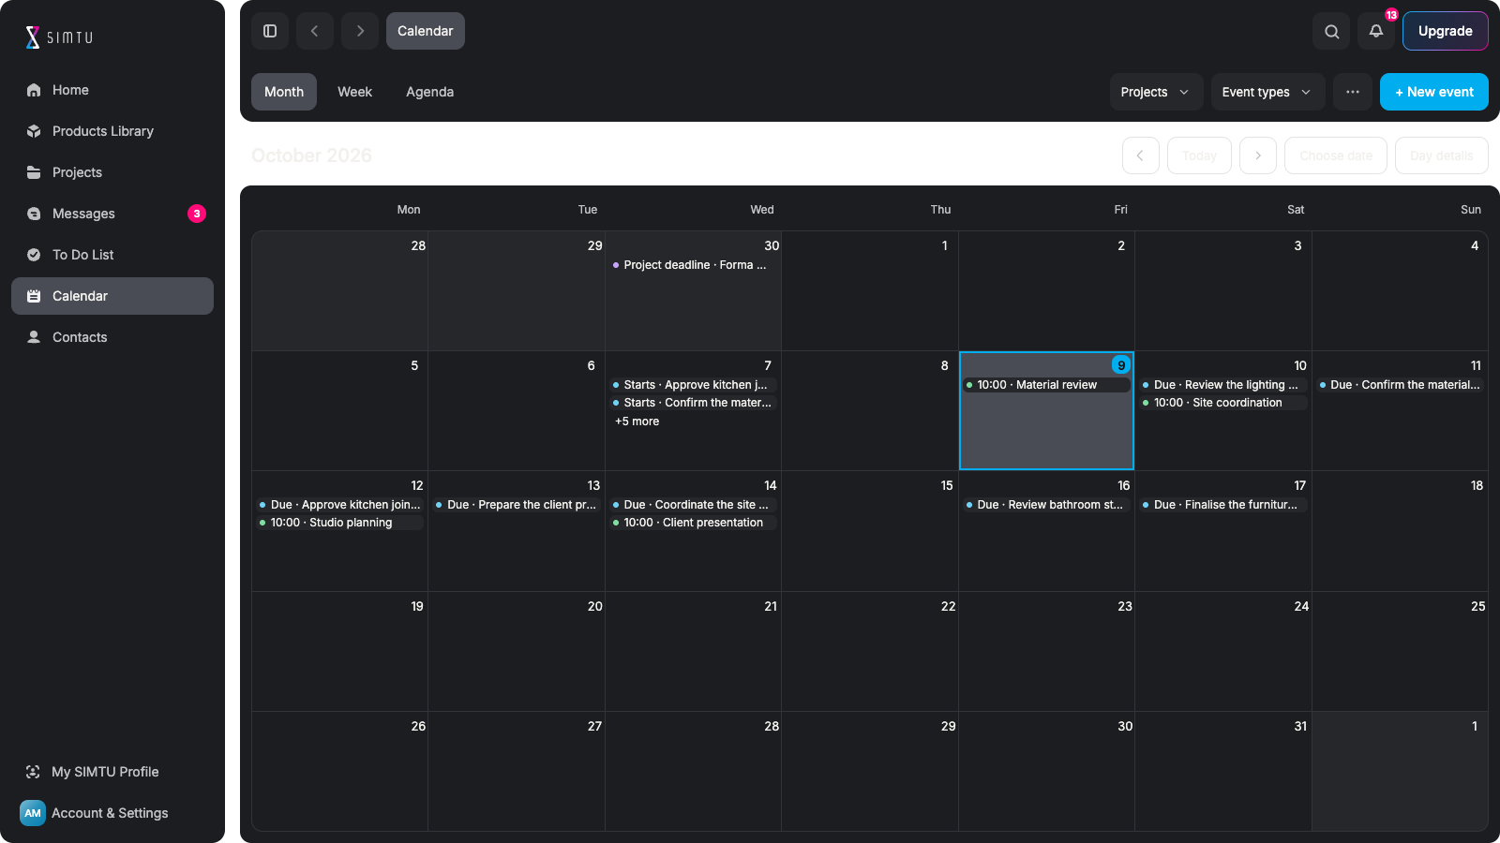Expand the Event types dropdown
Viewport: 1500px width, 843px height.
1268,92
